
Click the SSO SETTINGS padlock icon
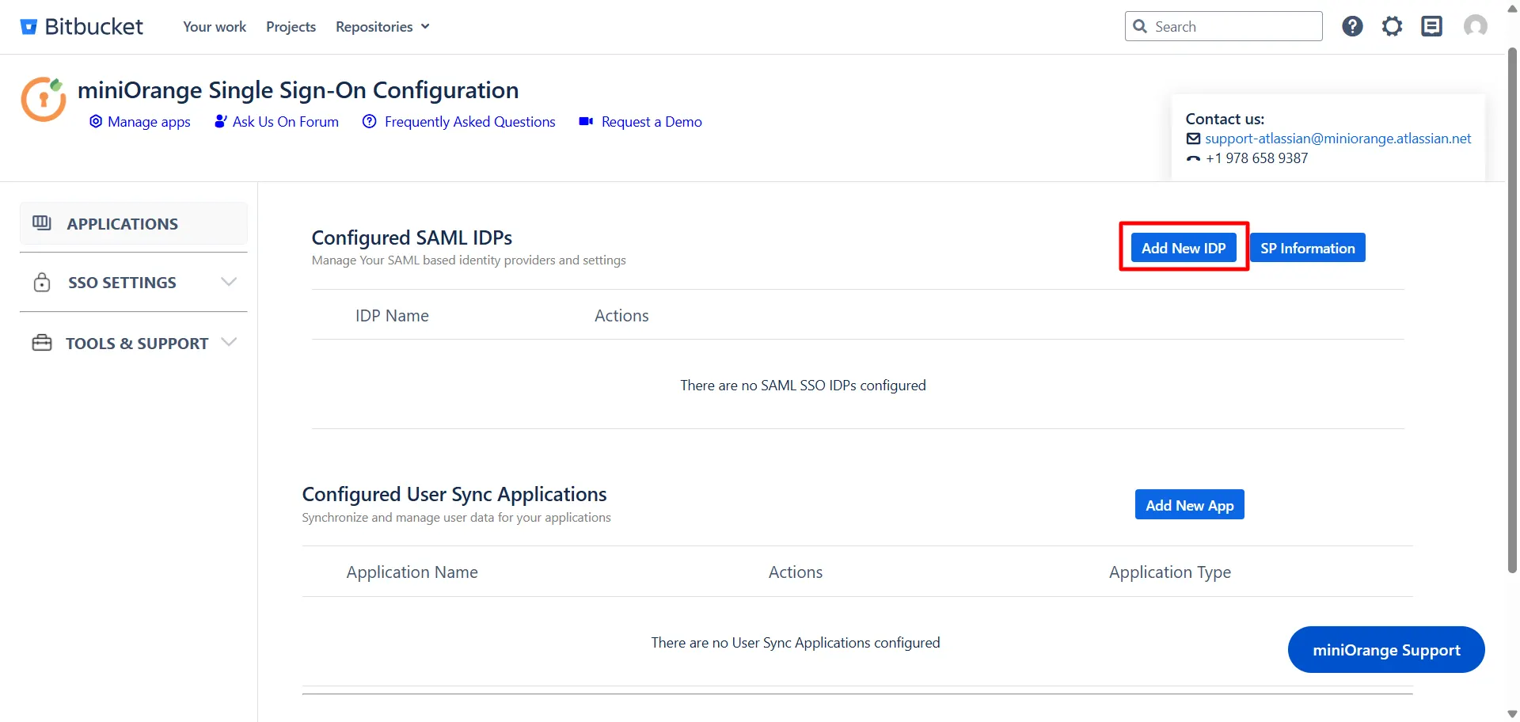(42, 282)
